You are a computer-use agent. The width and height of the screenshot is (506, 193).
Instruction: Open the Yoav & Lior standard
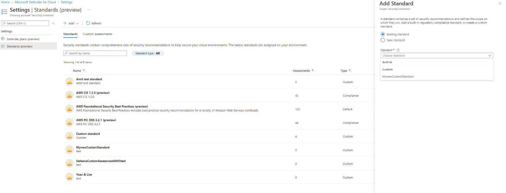(84, 175)
